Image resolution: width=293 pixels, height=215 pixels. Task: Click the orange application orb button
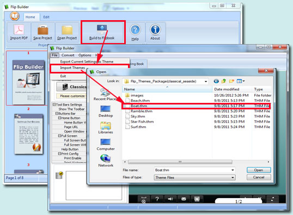[15, 16]
